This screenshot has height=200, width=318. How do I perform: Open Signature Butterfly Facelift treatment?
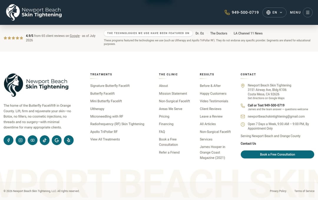tap(110, 86)
